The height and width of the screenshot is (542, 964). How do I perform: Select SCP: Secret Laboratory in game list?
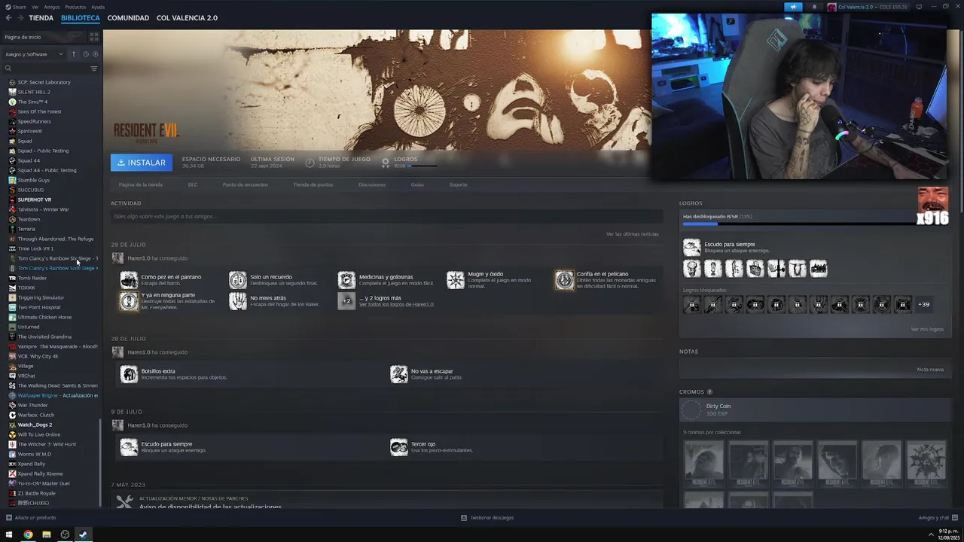44,82
